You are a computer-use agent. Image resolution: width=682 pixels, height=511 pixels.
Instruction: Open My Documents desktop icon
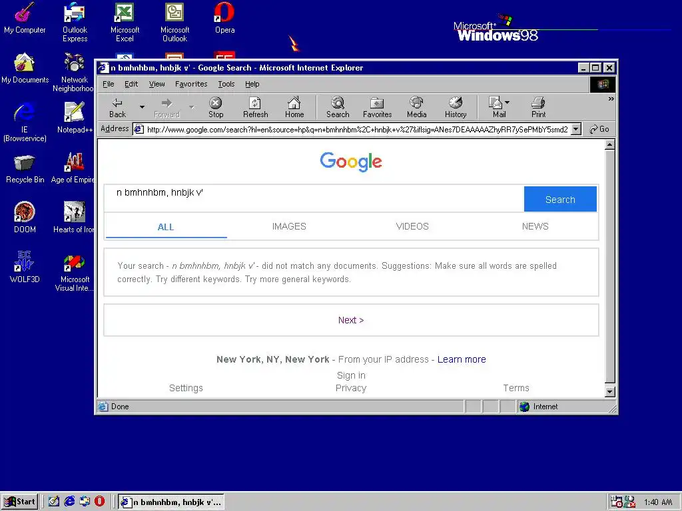pos(25,69)
